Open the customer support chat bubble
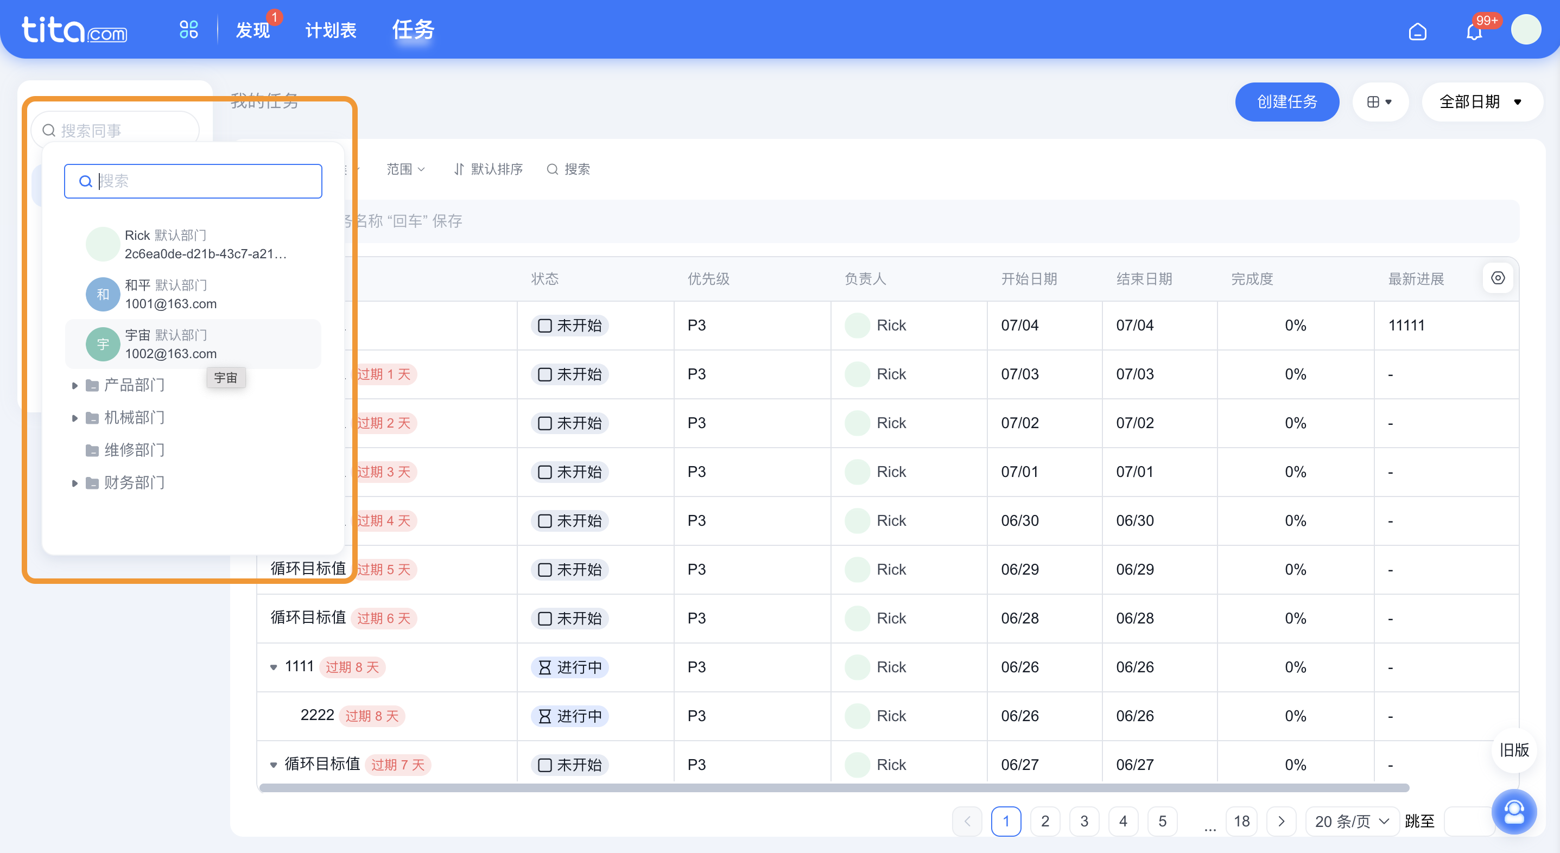 [1514, 811]
